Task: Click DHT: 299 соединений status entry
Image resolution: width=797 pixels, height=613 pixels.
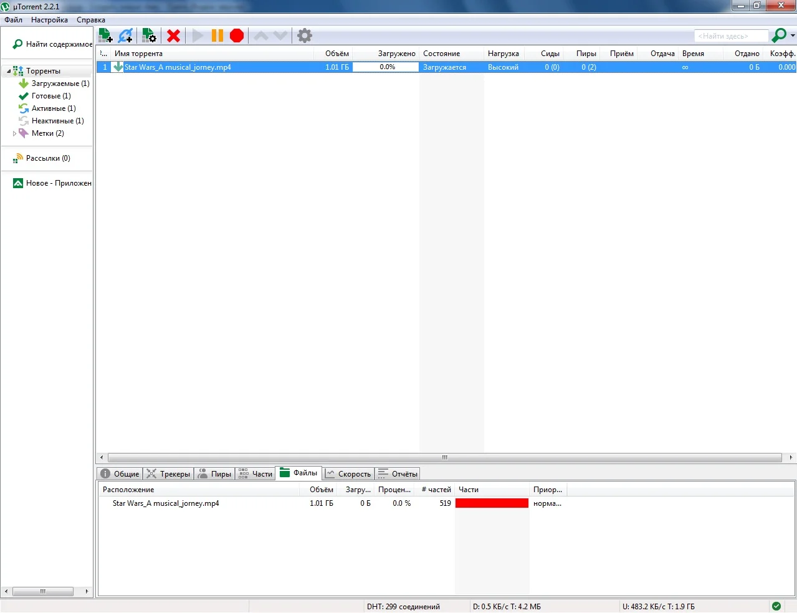Action: [x=403, y=607]
